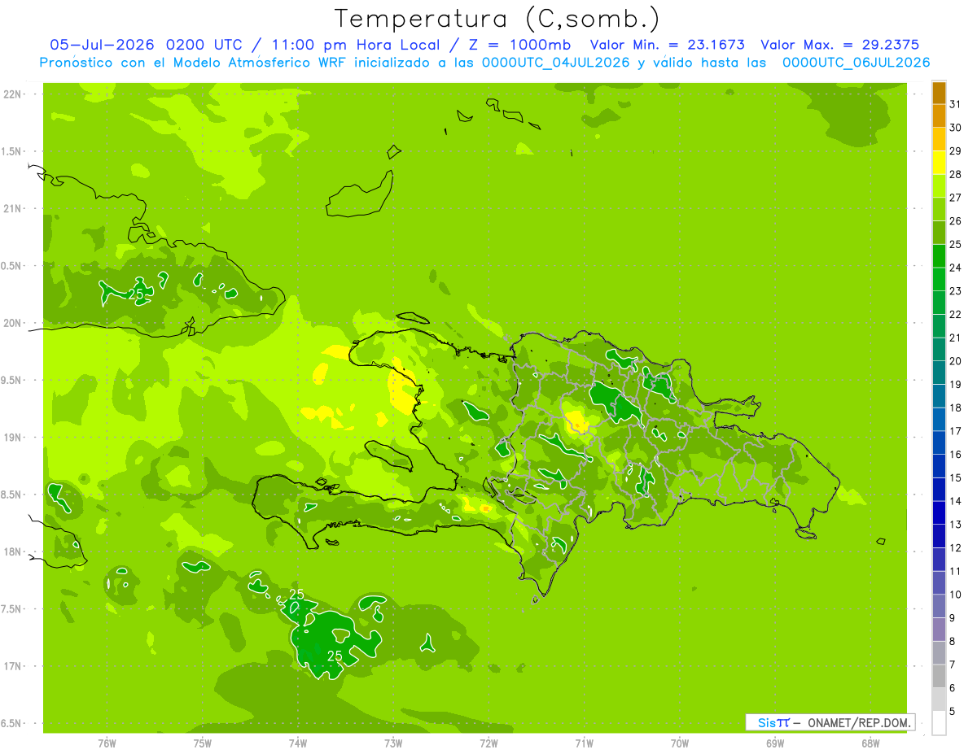
Task: Select "Valor Min. = 23.1673" text
Action: point(667,45)
